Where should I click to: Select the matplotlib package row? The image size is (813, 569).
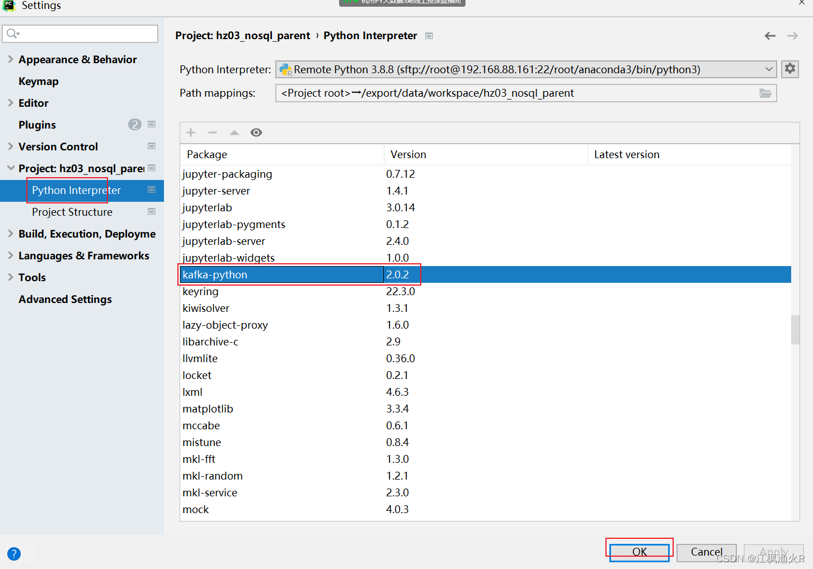[486, 409]
